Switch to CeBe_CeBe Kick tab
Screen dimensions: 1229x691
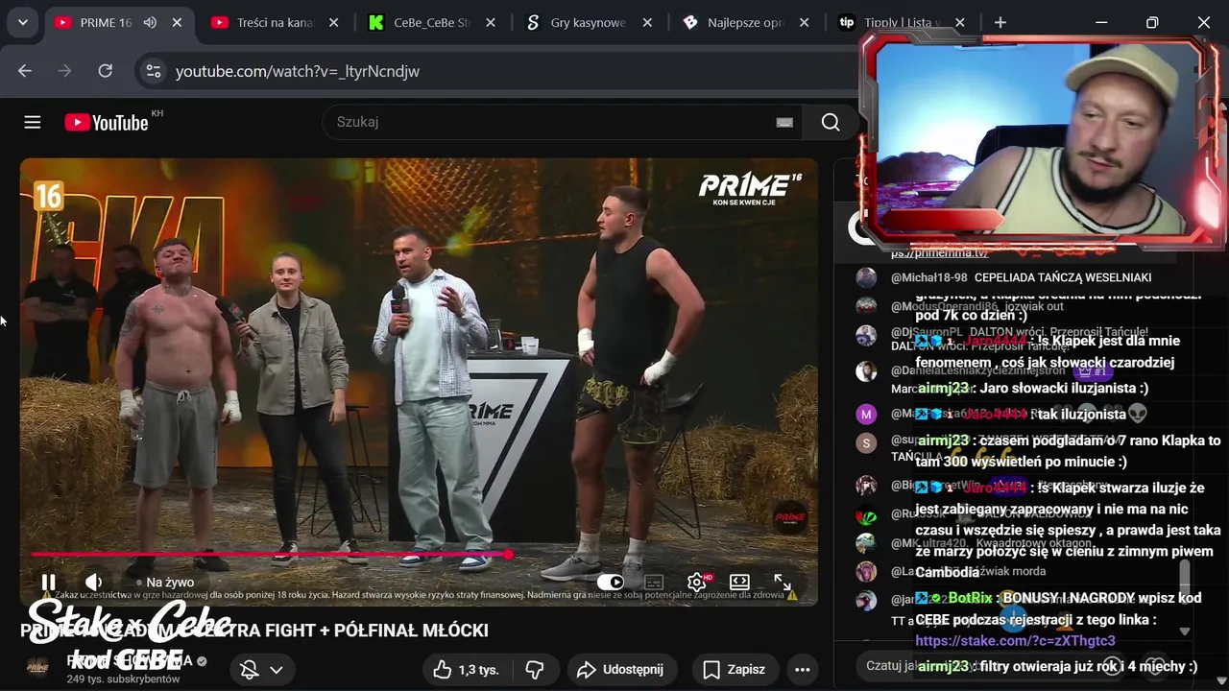(430, 22)
